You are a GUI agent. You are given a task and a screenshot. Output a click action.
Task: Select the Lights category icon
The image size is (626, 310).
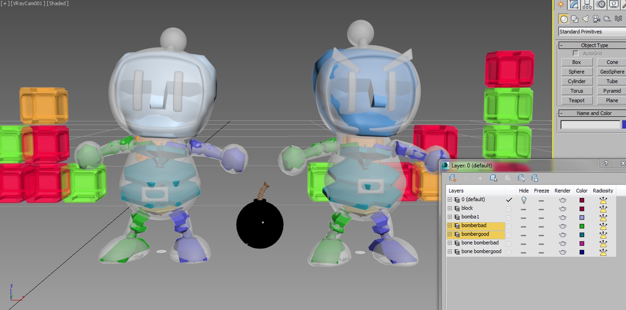586,19
